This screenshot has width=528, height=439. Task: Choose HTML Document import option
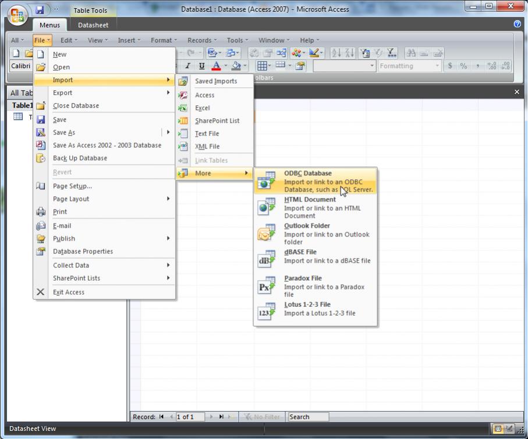pos(315,207)
